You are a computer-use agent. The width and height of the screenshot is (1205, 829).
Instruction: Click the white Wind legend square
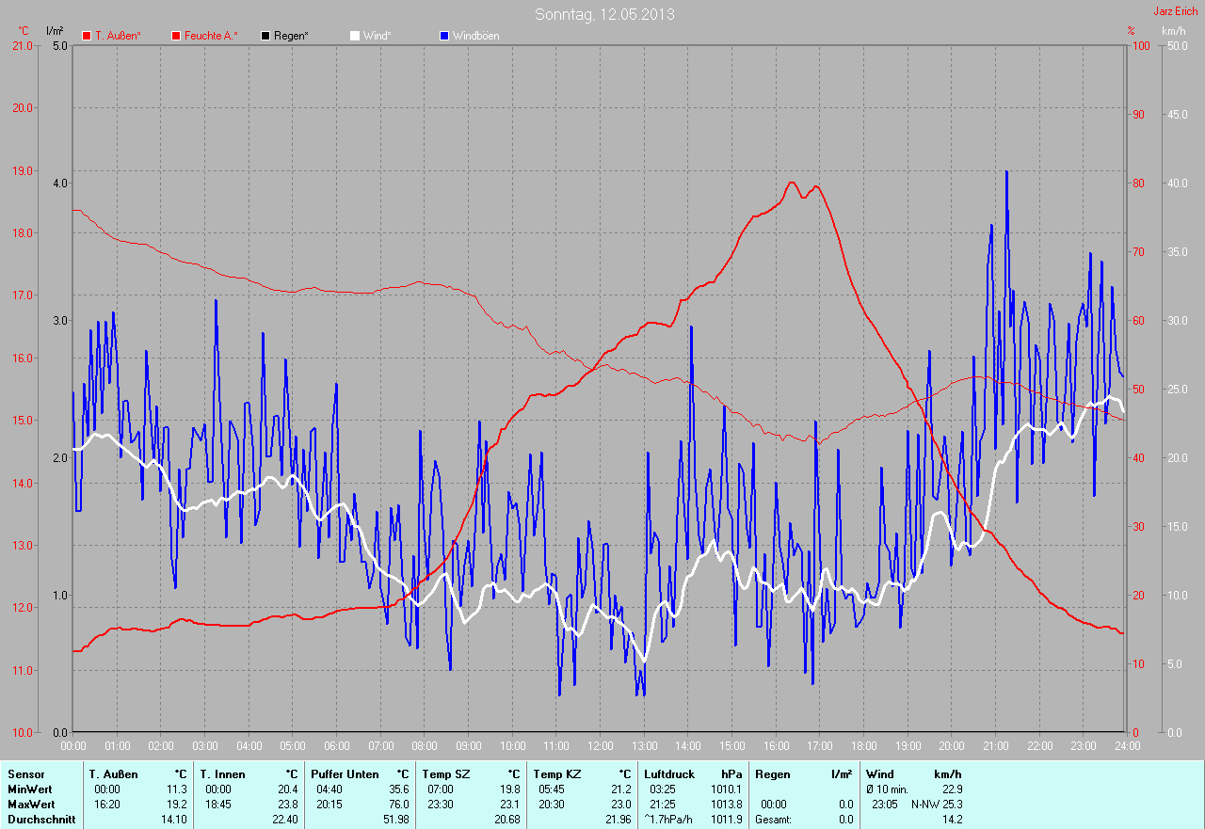355,36
